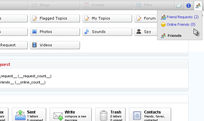Open the Trash mail folder
This screenshot has width=204, height=121.
click(x=110, y=114)
